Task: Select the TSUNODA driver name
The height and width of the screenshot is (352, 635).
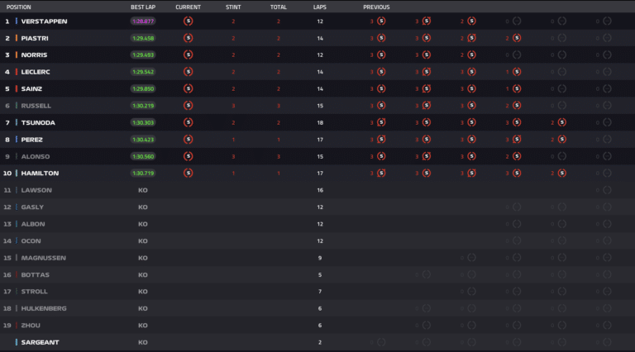Action: coord(38,122)
